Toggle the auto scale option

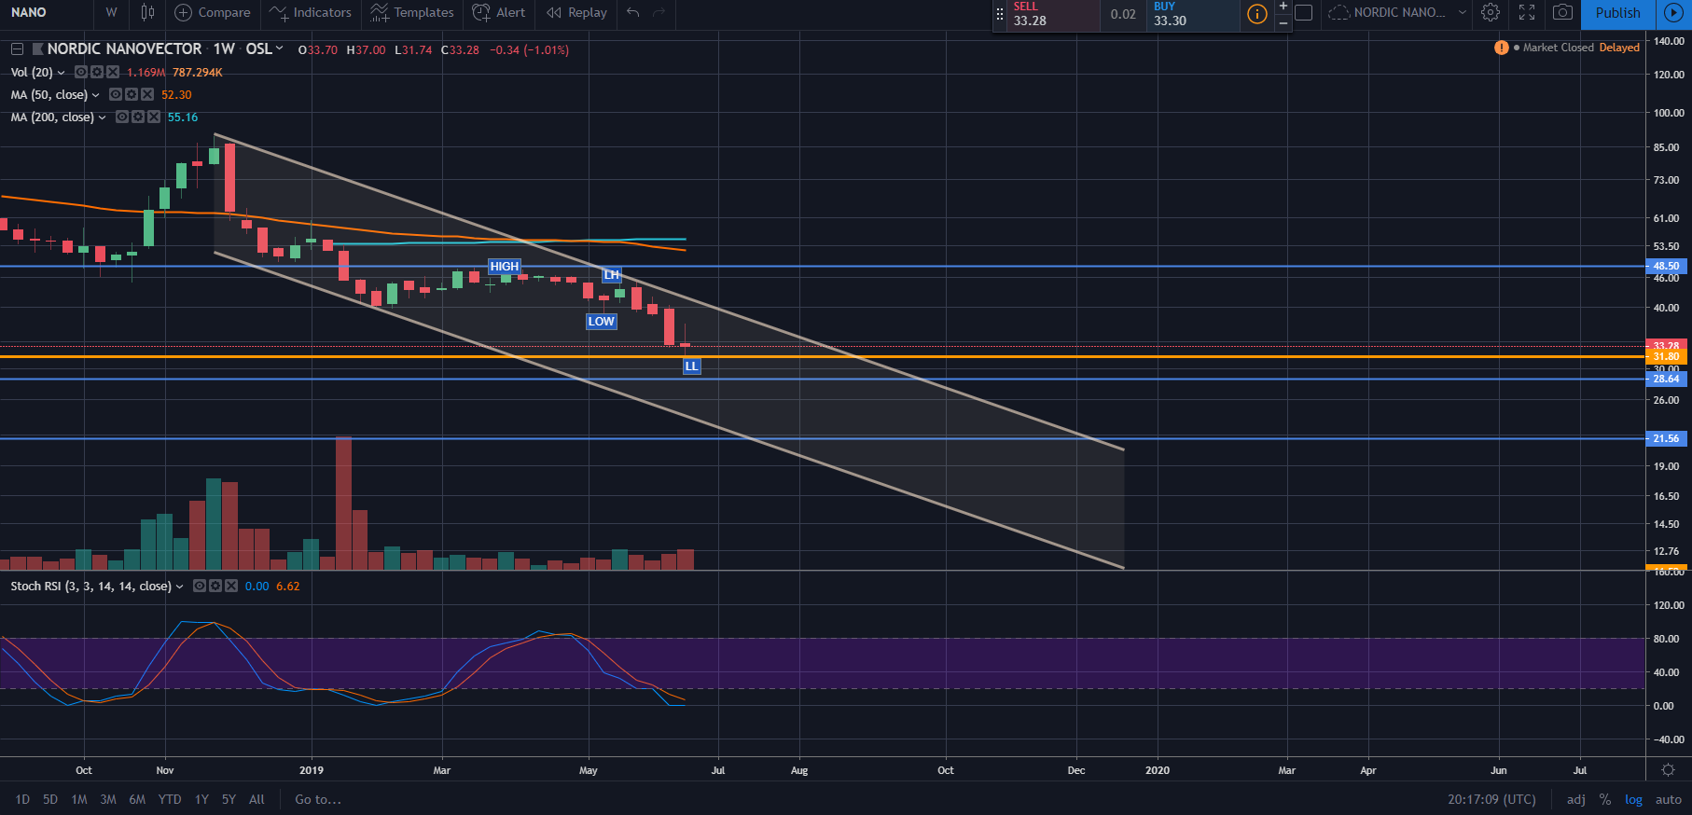click(x=1668, y=799)
